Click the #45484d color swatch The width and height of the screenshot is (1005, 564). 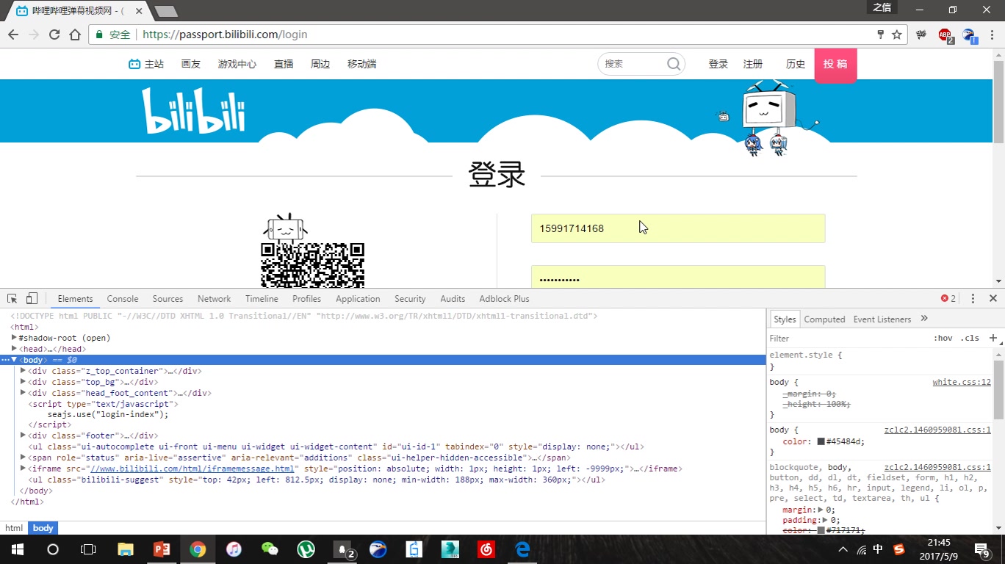tap(821, 441)
